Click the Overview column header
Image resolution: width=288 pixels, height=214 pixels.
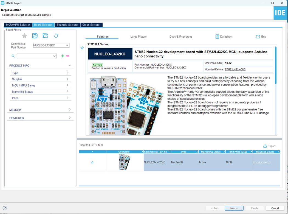tap(124, 152)
